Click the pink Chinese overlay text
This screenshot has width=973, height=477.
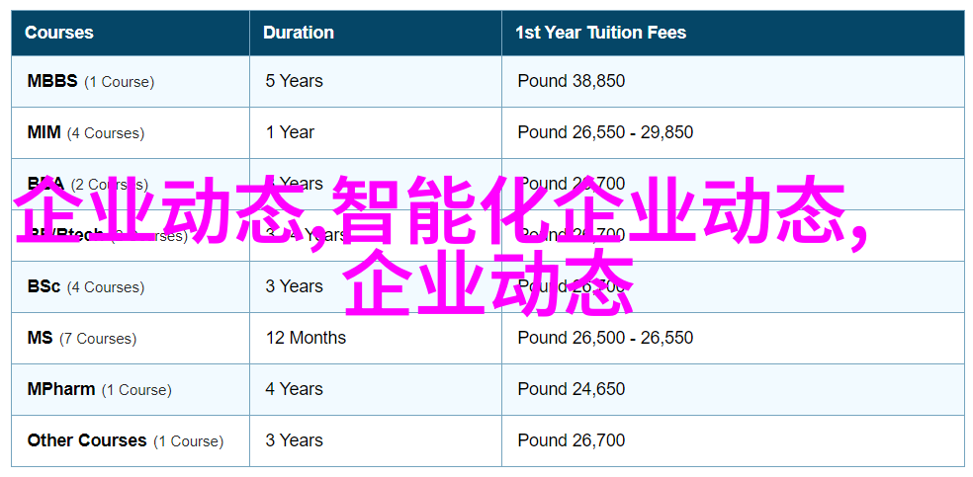pyautogui.click(x=441, y=243)
